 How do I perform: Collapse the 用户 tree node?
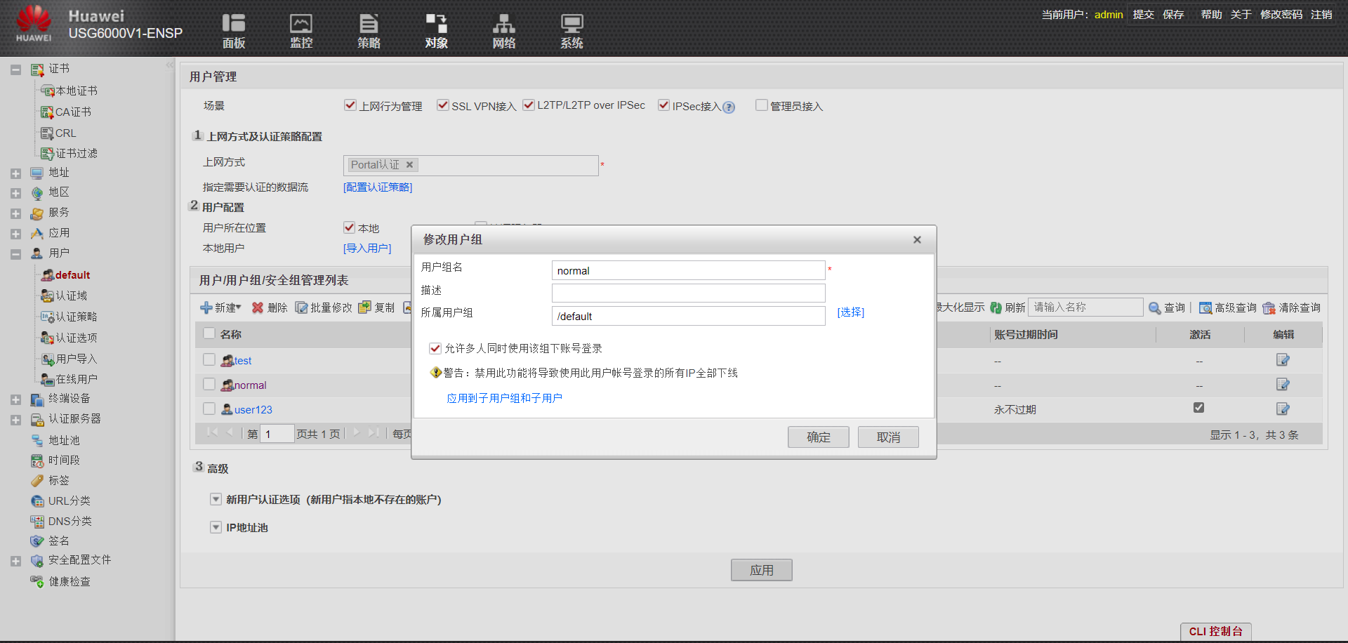[15, 254]
